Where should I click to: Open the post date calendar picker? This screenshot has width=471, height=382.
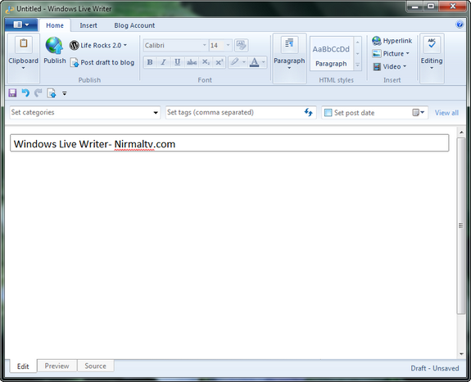418,113
